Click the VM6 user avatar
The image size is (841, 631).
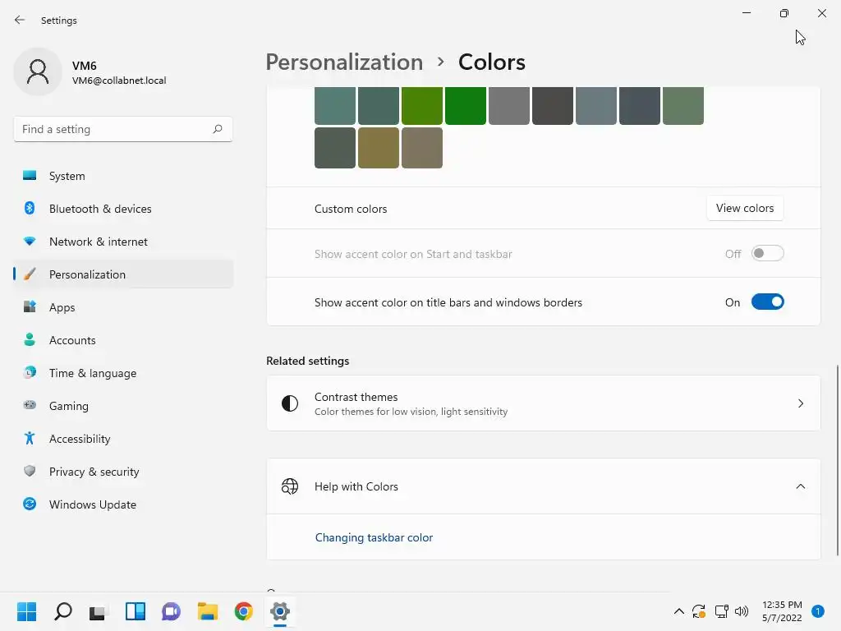point(38,71)
